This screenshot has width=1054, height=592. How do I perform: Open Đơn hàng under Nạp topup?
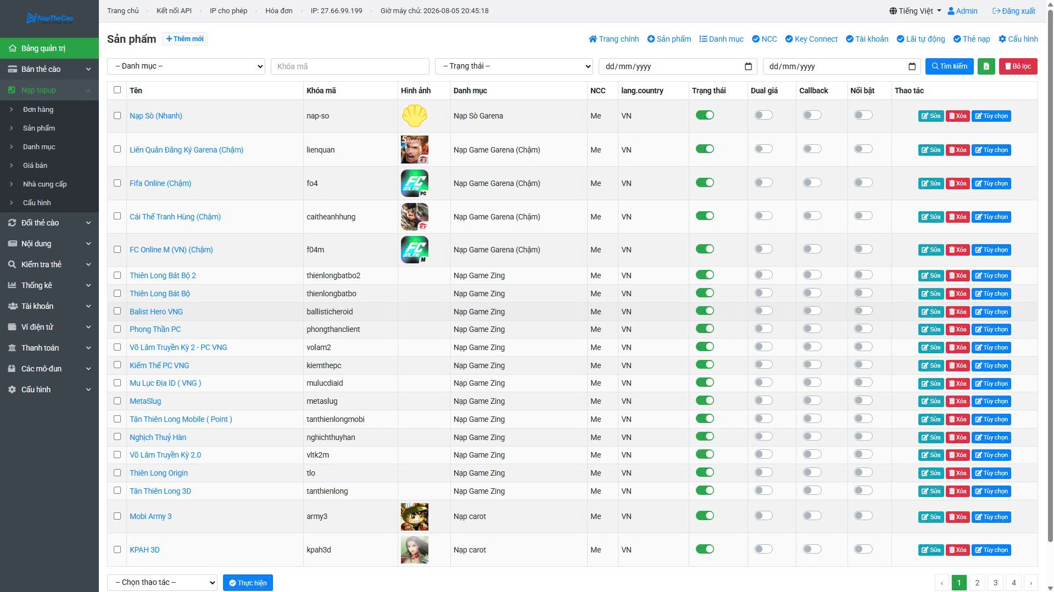tap(38, 110)
